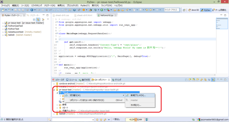The height and width of the screenshot is (122, 229).
Task: Click the Debug bug icon in toolbar
Action: [x=95, y=10]
